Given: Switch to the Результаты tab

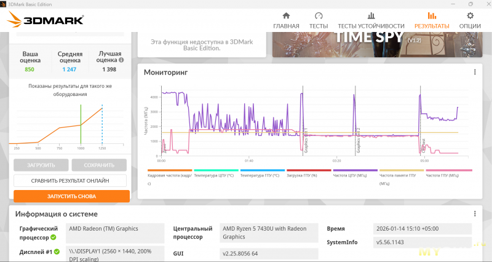Looking at the screenshot, I should 432,20.
